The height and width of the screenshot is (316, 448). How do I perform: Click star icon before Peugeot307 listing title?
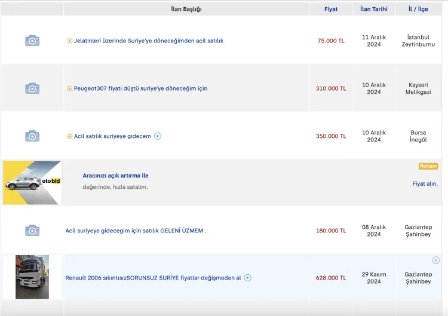click(69, 88)
